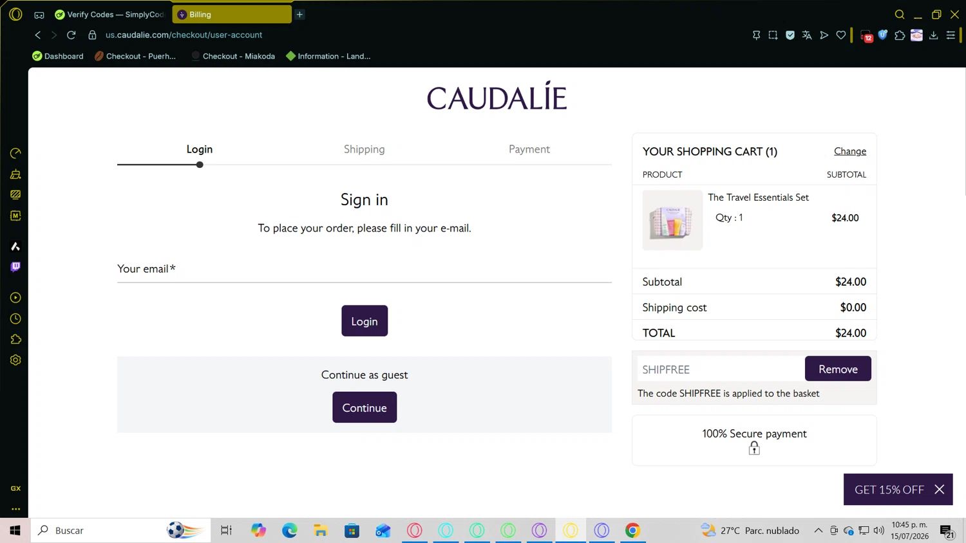Remove the SHIPFREE promo code
Image resolution: width=966 pixels, height=543 pixels.
coord(838,369)
